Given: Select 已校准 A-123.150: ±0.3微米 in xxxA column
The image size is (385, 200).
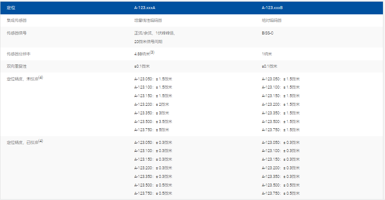Looking at the screenshot, I should tap(153, 159).
